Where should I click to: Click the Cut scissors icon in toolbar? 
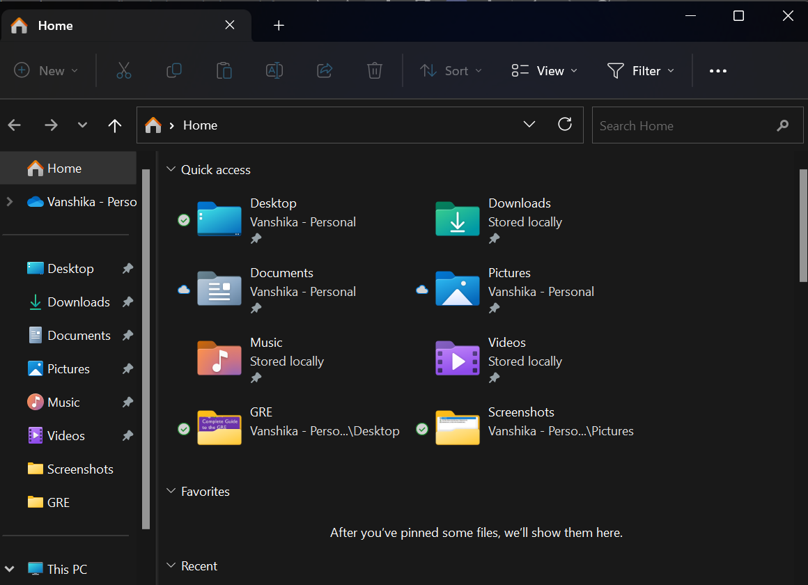point(124,70)
